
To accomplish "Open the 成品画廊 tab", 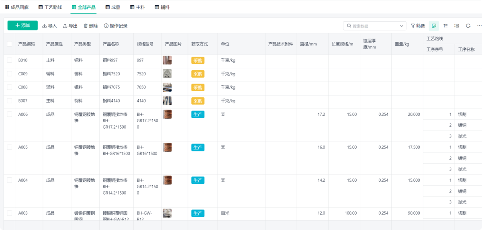I will [x=16, y=7].
